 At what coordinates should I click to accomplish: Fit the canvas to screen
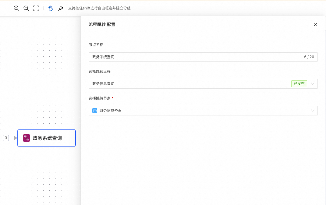click(x=36, y=8)
